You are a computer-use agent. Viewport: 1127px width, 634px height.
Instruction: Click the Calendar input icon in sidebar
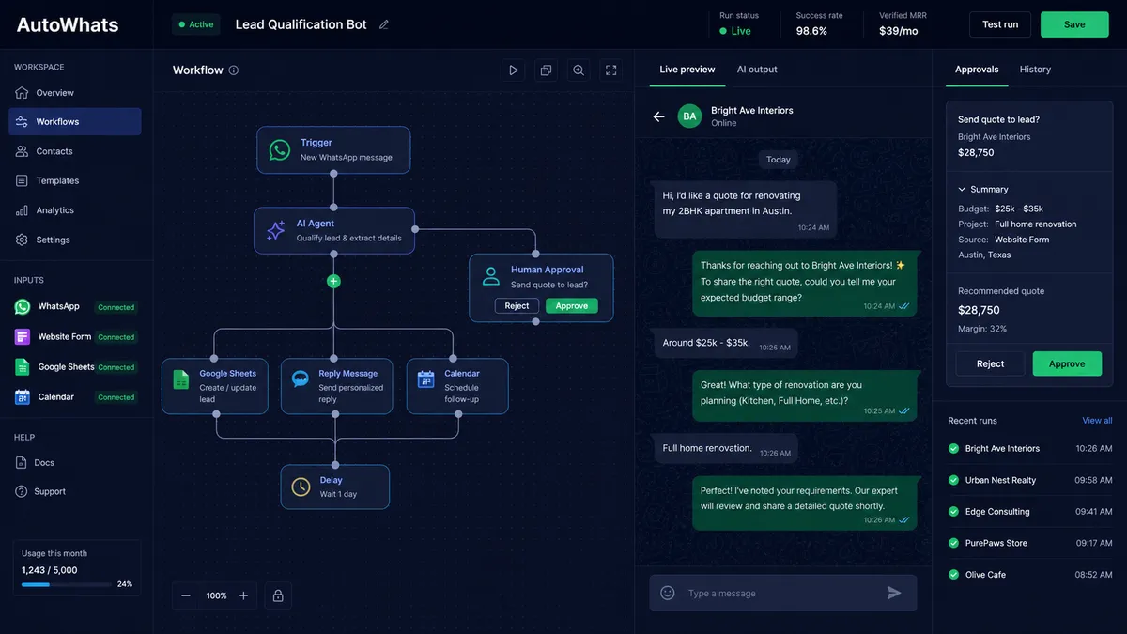[x=23, y=396]
